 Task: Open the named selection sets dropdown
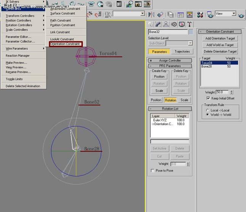click(142, 13)
